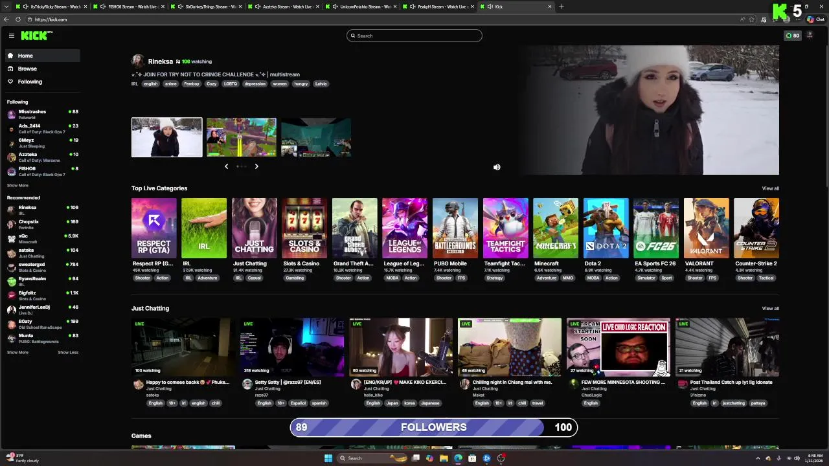This screenshot has height=466, width=829.
Task: Open Misstrashes channel in Following list
Action: (x=43, y=115)
